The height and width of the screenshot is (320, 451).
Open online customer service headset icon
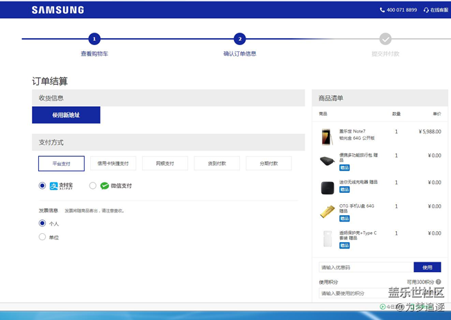pyautogui.click(x=425, y=10)
